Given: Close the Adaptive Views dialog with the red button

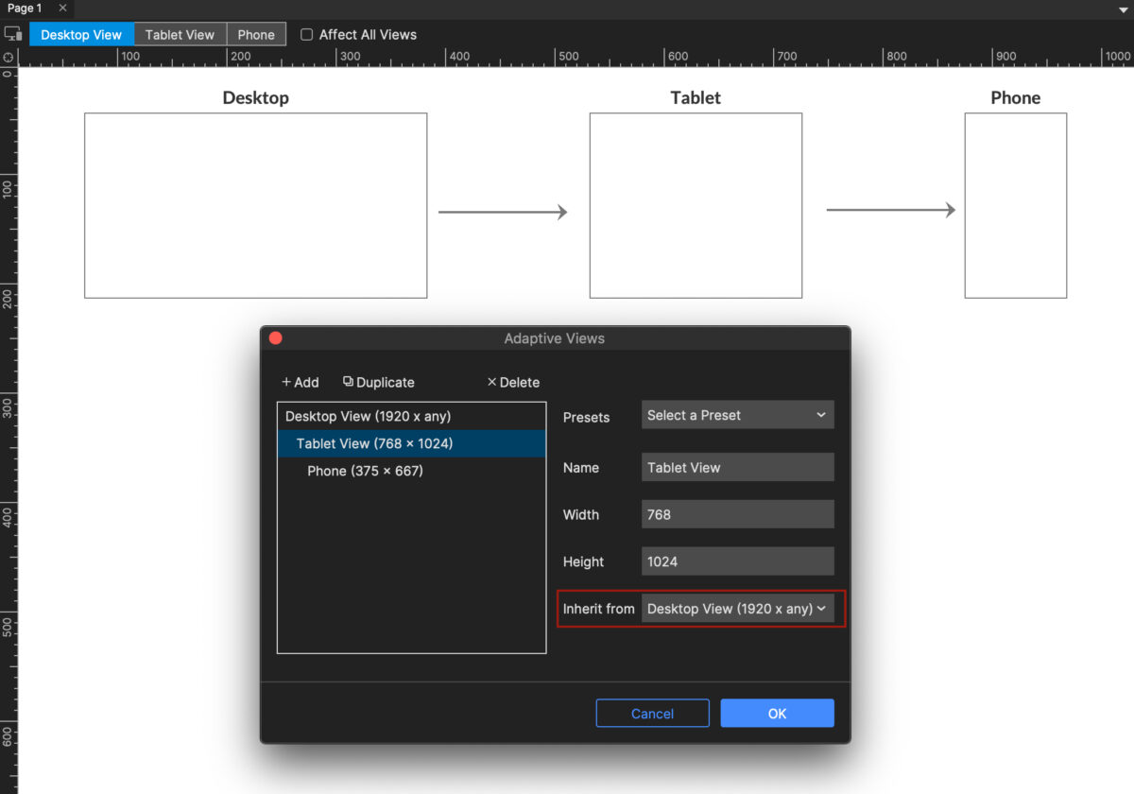Looking at the screenshot, I should [x=276, y=338].
